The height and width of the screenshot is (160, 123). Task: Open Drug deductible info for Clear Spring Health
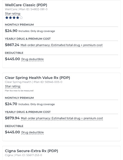click(33, 132)
